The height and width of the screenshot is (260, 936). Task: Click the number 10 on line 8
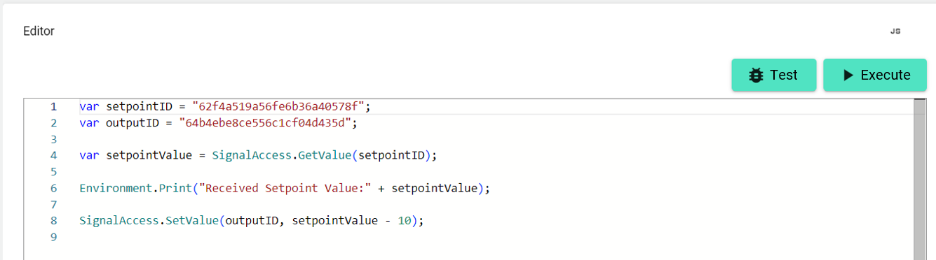point(405,220)
